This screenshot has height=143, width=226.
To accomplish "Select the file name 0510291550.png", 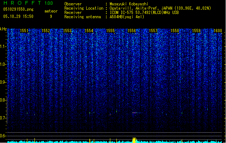I will pyautogui.click(x=18, y=9).
